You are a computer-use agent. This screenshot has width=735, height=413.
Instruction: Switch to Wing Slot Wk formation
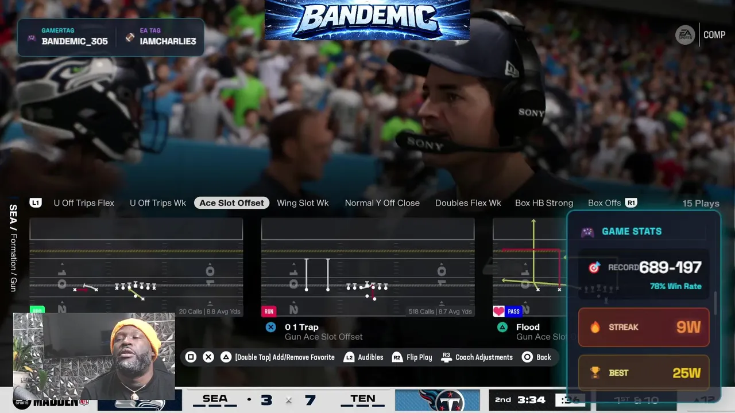(303, 203)
